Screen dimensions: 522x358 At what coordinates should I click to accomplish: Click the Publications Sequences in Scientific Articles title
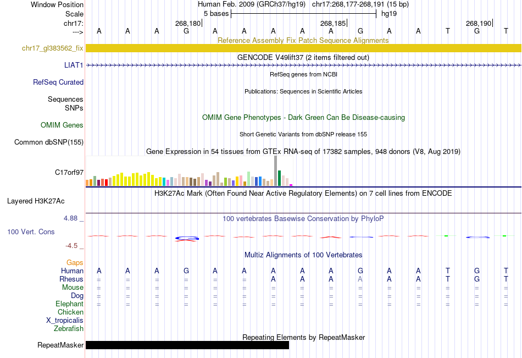click(x=303, y=91)
